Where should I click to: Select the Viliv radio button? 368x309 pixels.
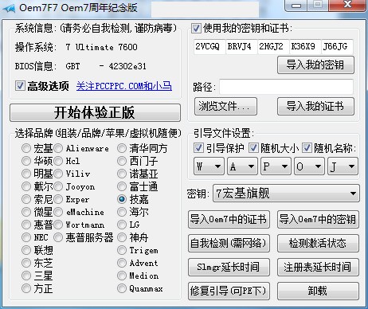[x=58, y=174]
